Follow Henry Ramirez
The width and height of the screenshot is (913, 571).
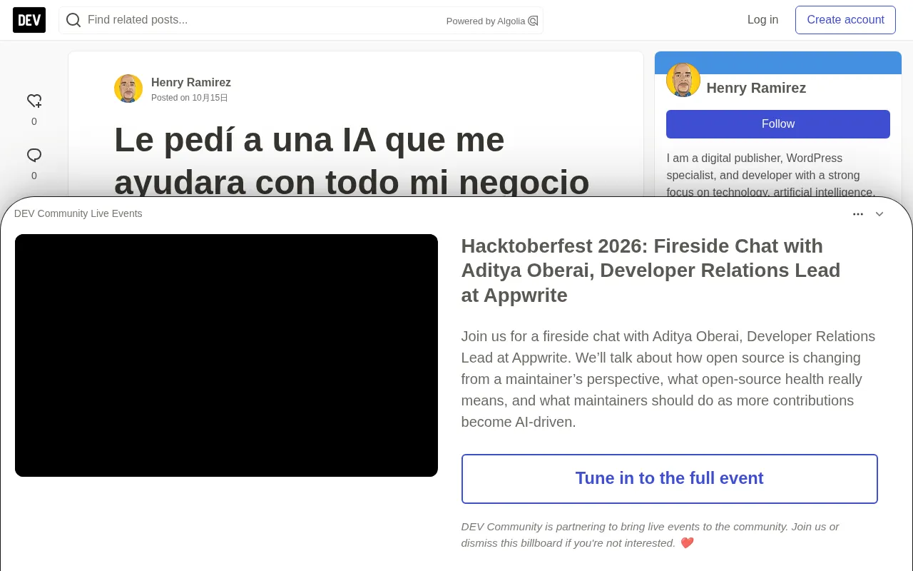tap(778, 124)
